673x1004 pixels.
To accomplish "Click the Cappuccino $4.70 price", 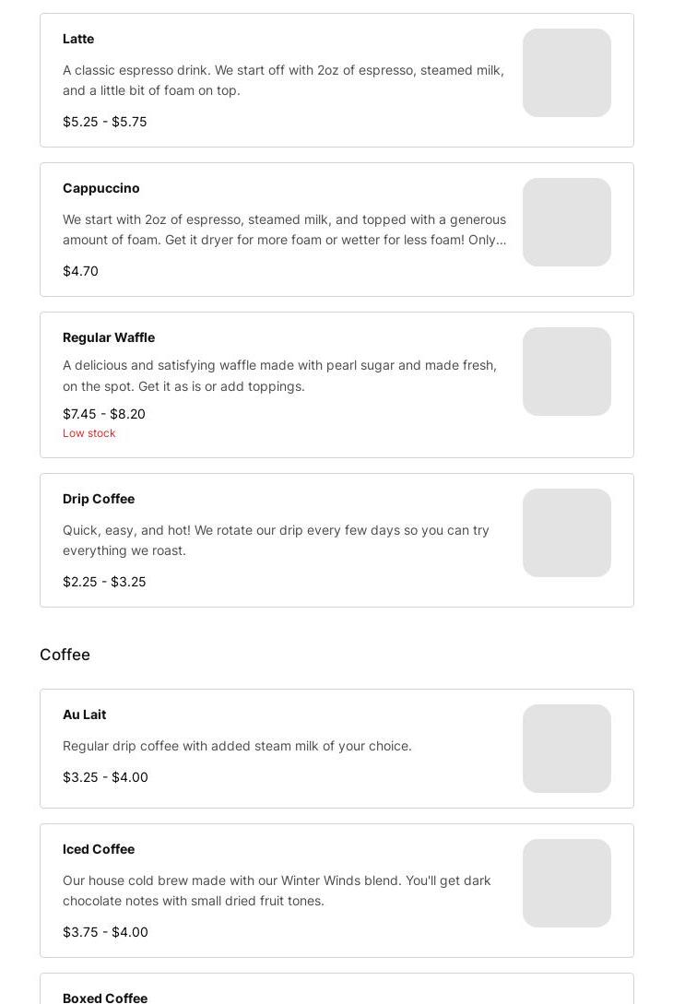I will pyautogui.click(x=80, y=271).
